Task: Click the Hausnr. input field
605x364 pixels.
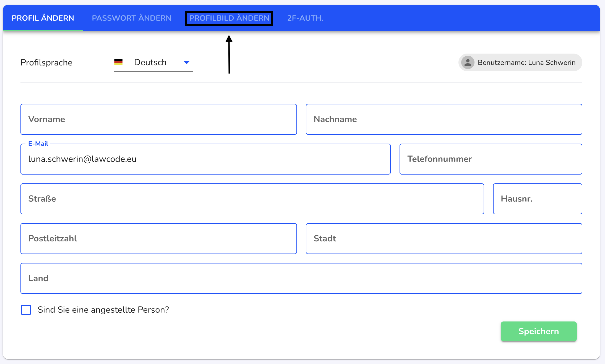Action: (x=538, y=199)
